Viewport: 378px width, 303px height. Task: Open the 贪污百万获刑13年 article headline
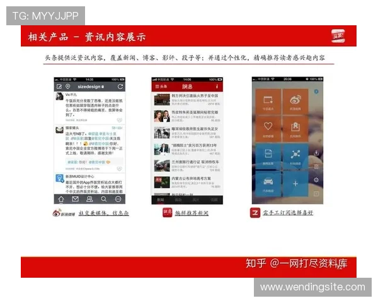click(x=194, y=145)
